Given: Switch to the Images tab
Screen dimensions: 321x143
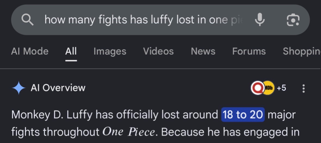Looking at the screenshot, I should pyautogui.click(x=110, y=51).
